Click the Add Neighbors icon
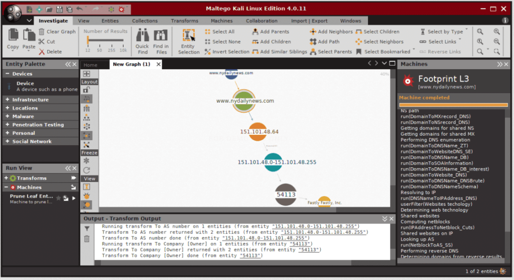 313,32
